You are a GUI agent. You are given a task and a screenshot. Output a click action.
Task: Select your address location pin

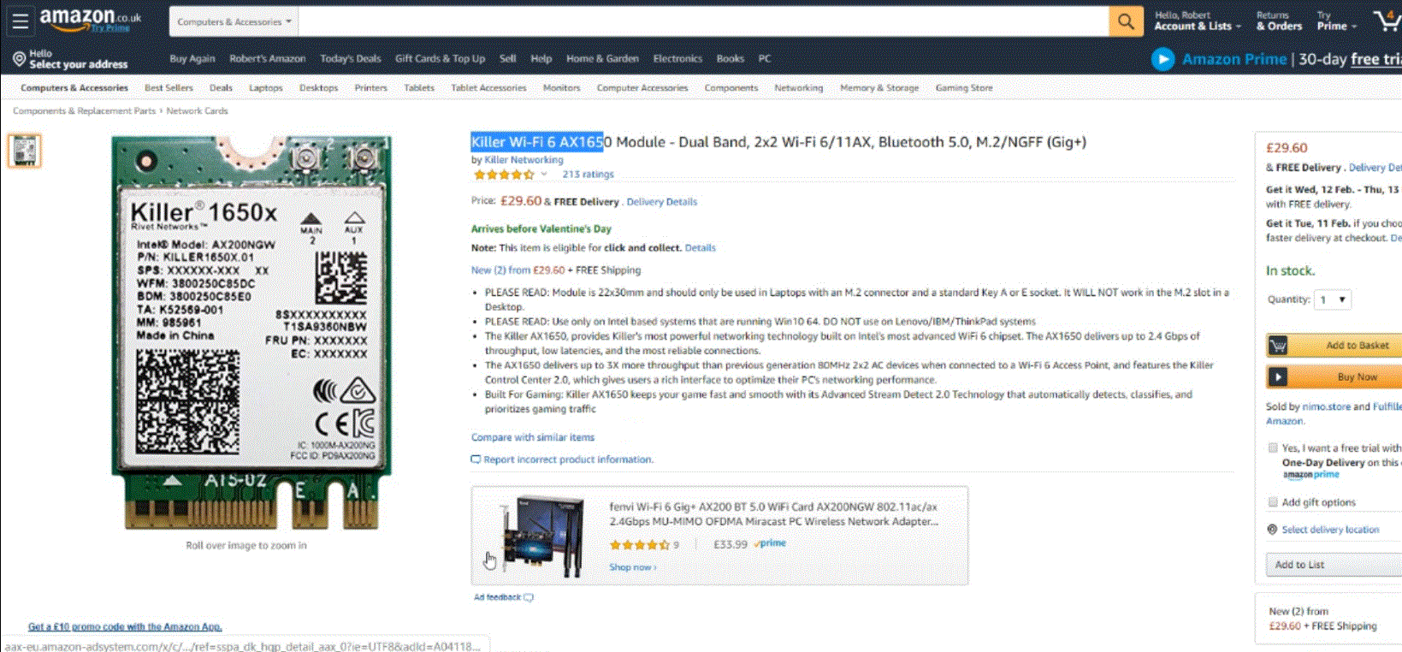pyautogui.click(x=19, y=58)
